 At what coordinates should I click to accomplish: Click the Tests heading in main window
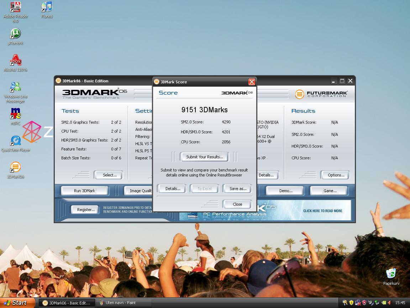(x=70, y=111)
